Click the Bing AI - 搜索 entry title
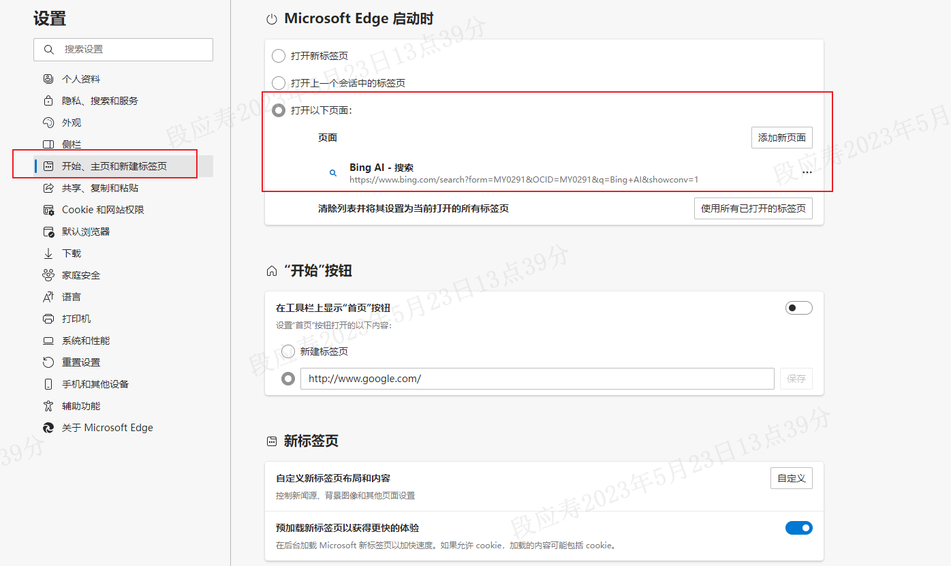This screenshot has height=566, width=951. tap(381, 168)
